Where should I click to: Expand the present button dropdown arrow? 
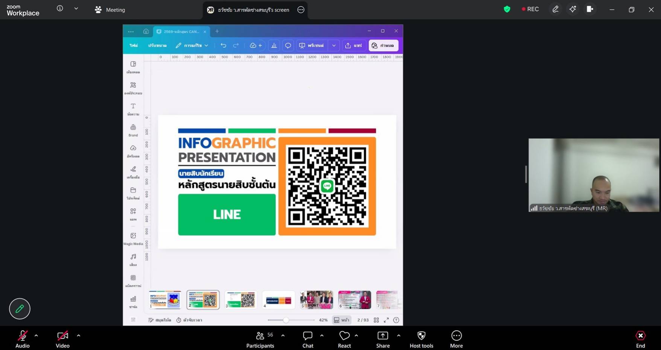click(x=334, y=45)
